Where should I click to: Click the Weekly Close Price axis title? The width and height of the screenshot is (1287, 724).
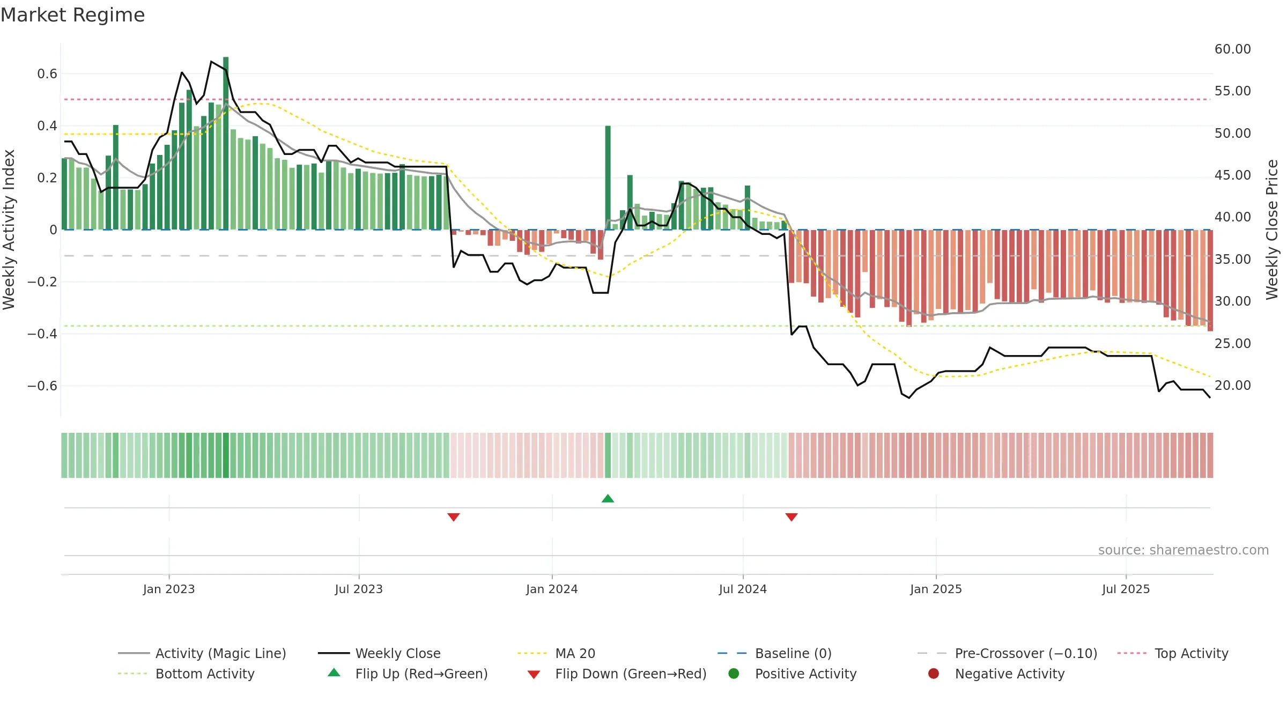point(1272,230)
